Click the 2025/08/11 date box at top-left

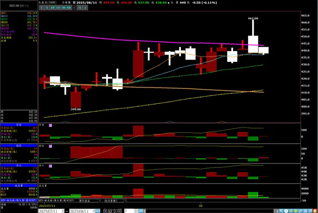coord(19,6)
